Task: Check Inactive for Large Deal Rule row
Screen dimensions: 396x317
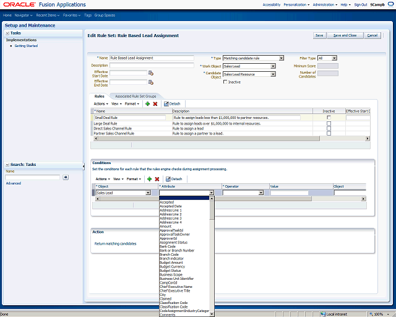Action: pos(329,124)
